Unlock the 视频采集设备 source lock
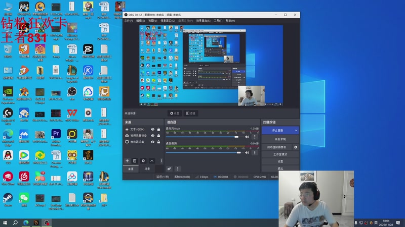Viewport: 405px width, 227px height. [x=158, y=135]
